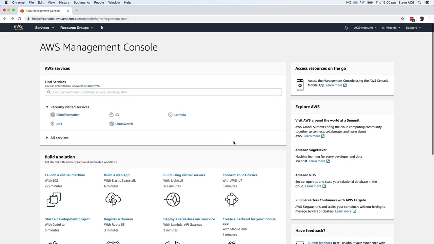Reload the page with refresh icon
This screenshot has width=434, height=244.
[x=19, y=19]
